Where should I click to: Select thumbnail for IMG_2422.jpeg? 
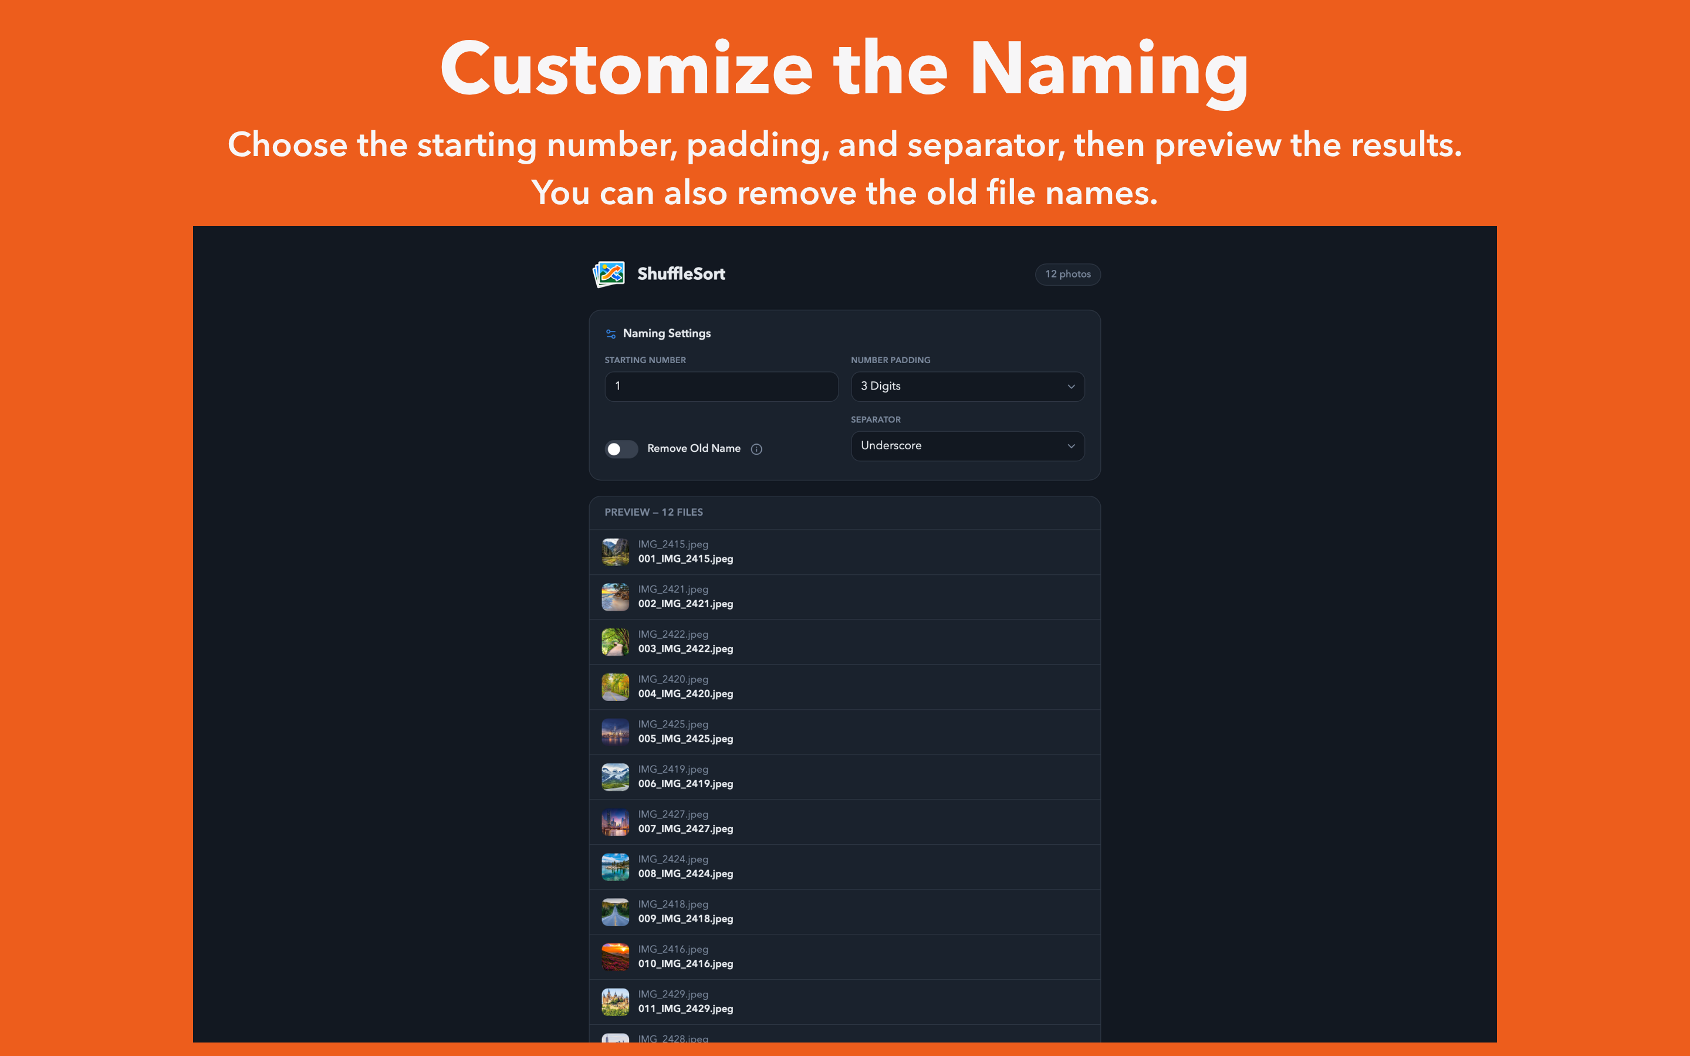click(615, 642)
